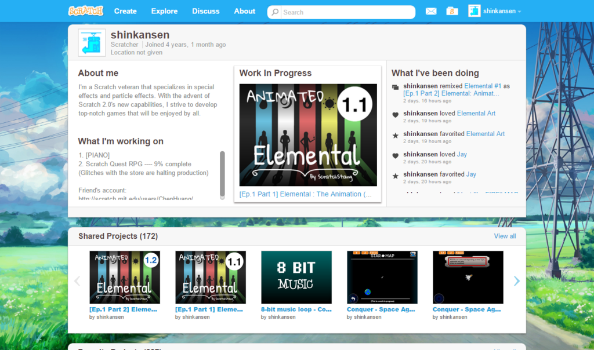The image size is (594, 350).
Task: Click the star icon beside favorited Jay
Action: pyautogui.click(x=395, y=174)
